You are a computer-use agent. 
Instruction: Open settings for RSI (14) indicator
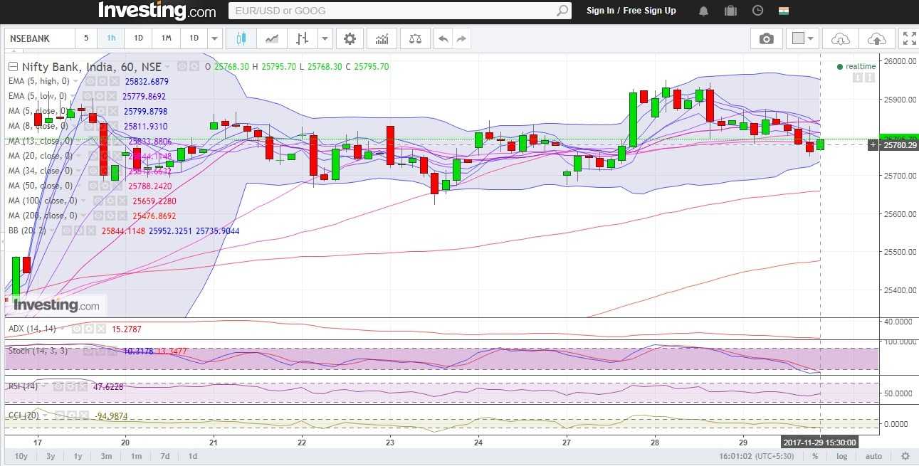pyautogui.click(x=70, y=386)
